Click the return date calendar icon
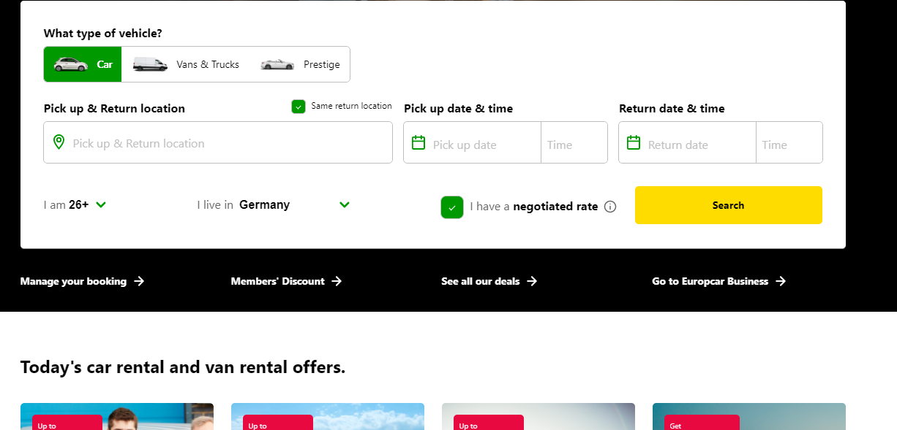 click(634, 143)
